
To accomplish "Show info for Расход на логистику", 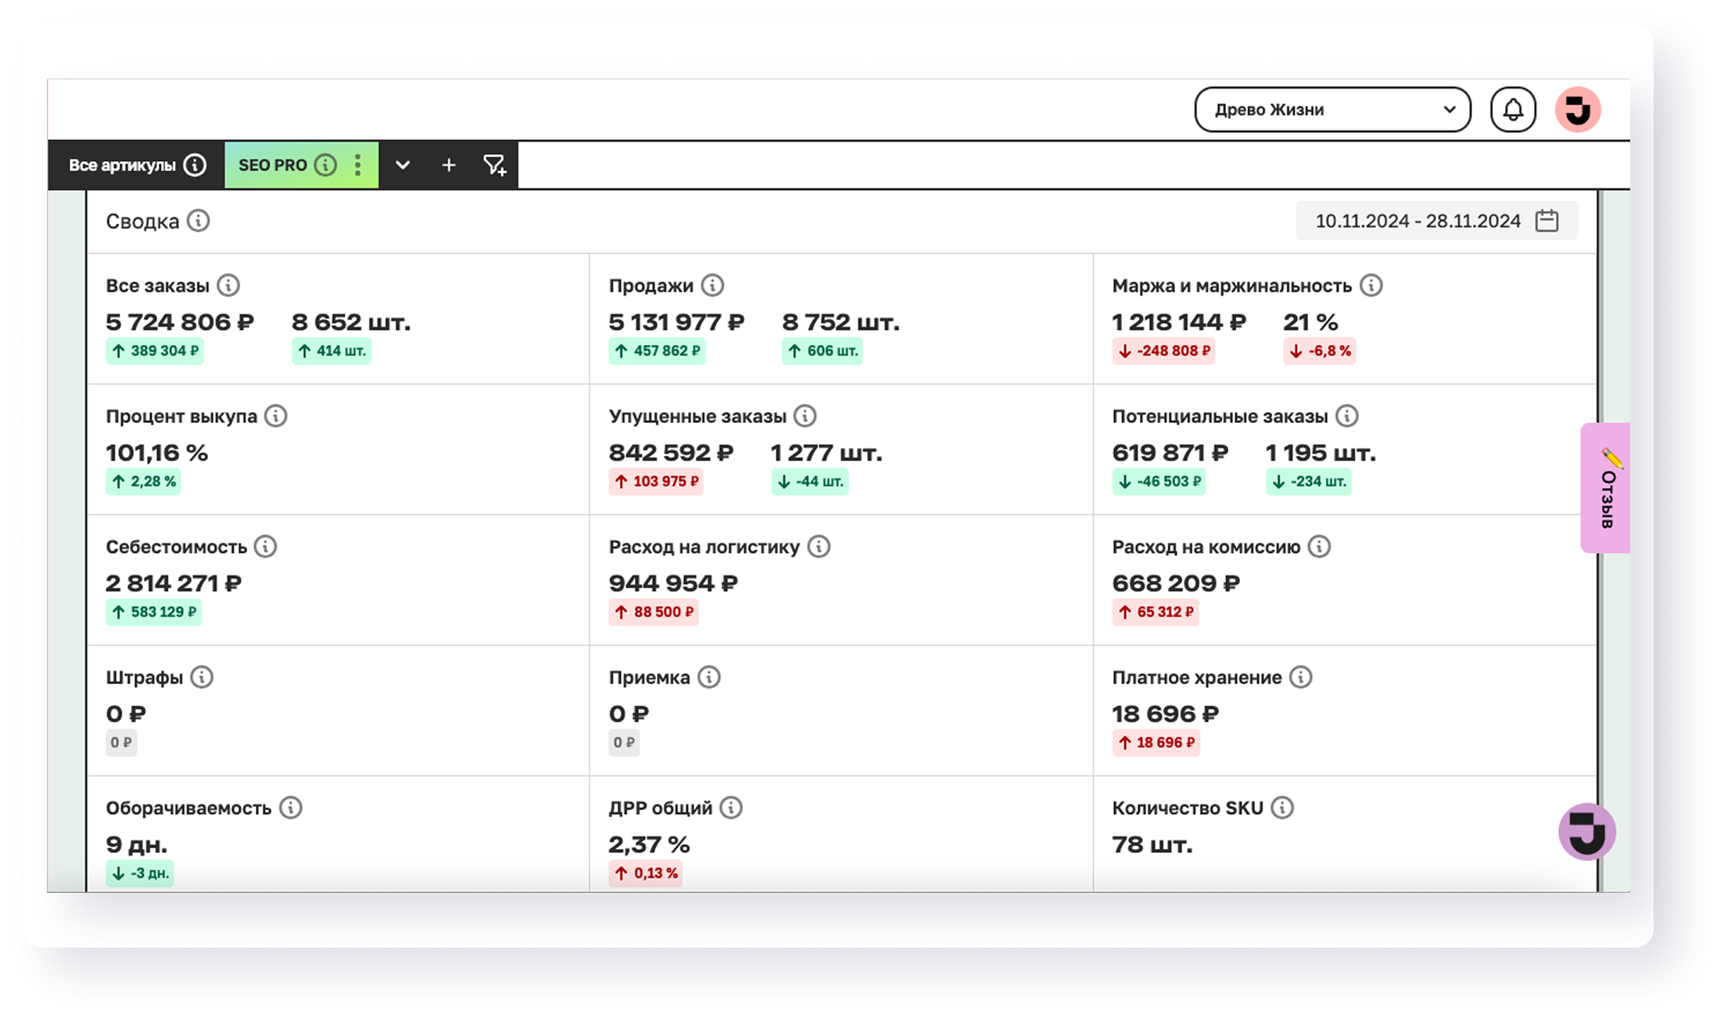I will point(819,547).
